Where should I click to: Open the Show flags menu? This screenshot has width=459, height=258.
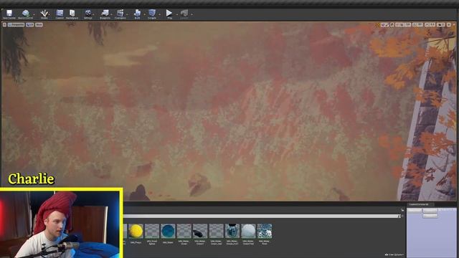39,25
